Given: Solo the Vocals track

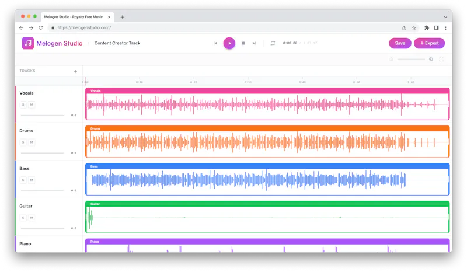Looking at the screenshot, I should pyautogui.click(x=23, y=104).
